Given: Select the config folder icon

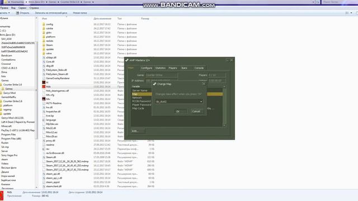Looking at the screenshot, I should [x=44, y=24].
